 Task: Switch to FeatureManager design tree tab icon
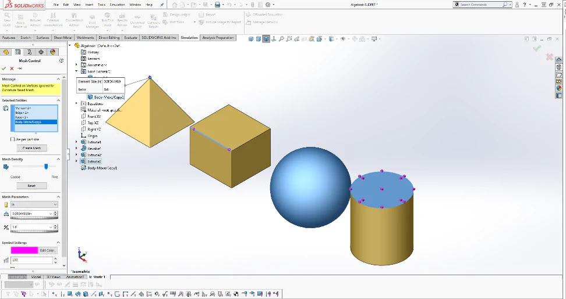(x=6, y=52)
